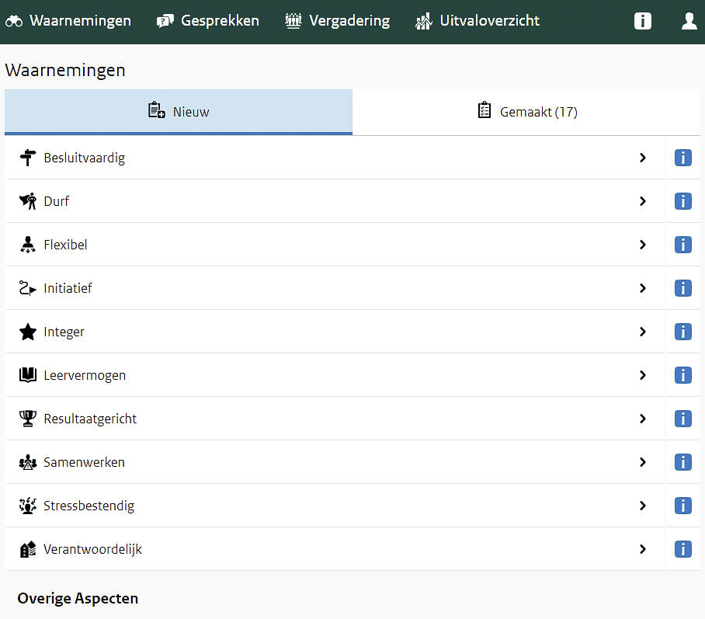
Task: Open Gesprekken in the top menu
Action: point(208,21)
